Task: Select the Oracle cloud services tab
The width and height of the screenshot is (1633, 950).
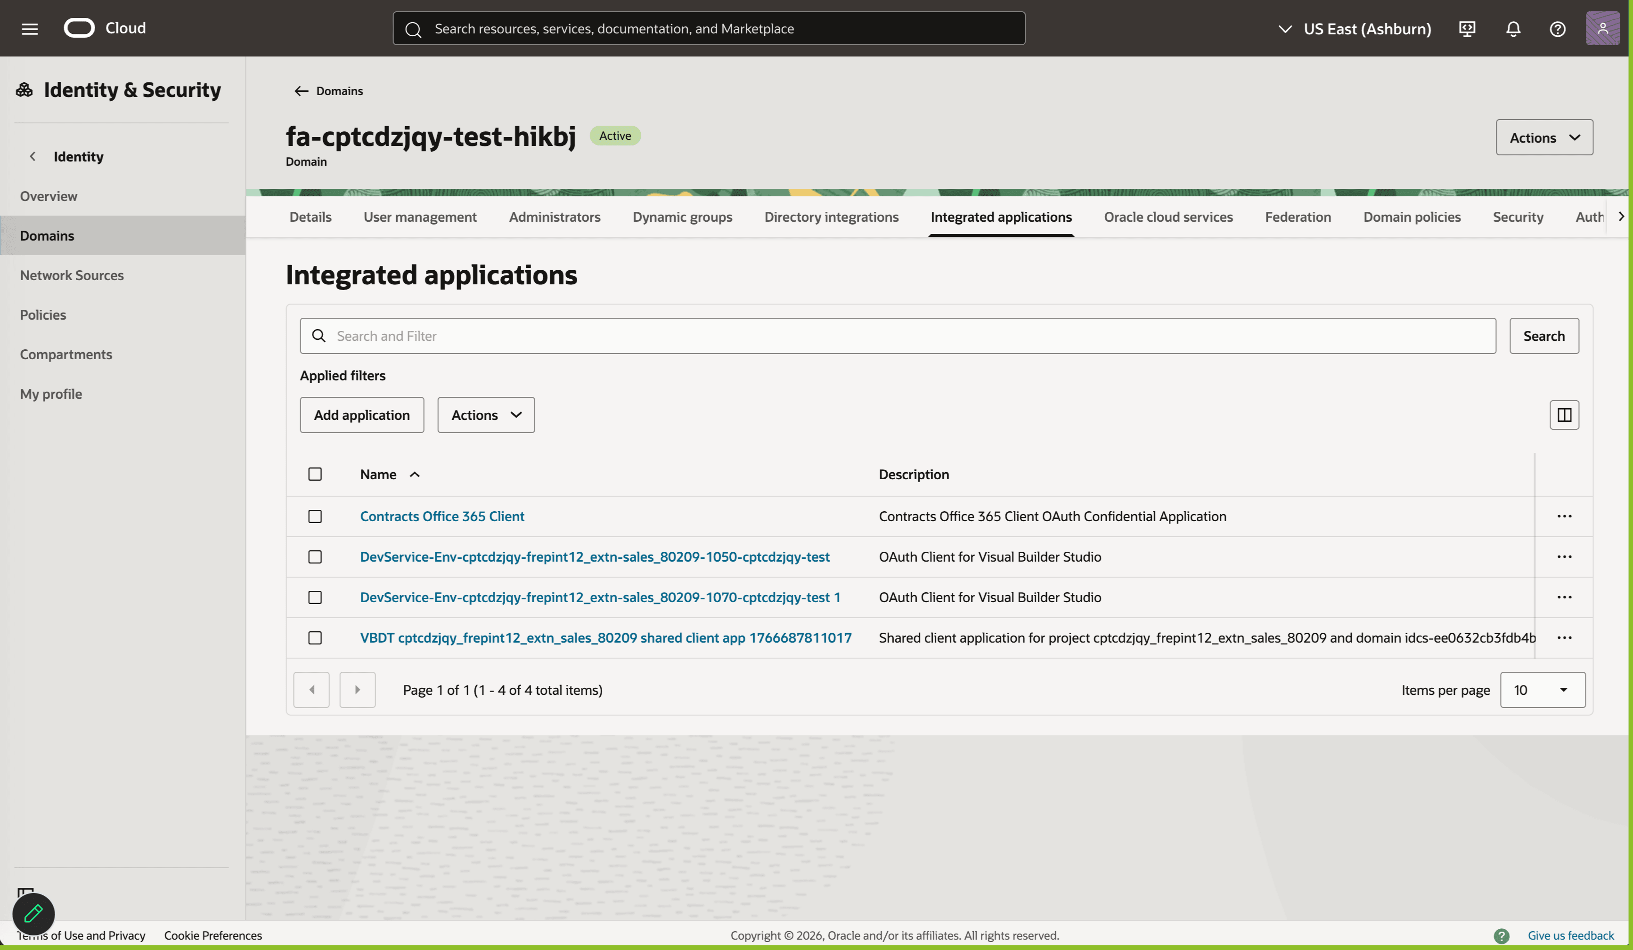Action: pos(1168,217)
